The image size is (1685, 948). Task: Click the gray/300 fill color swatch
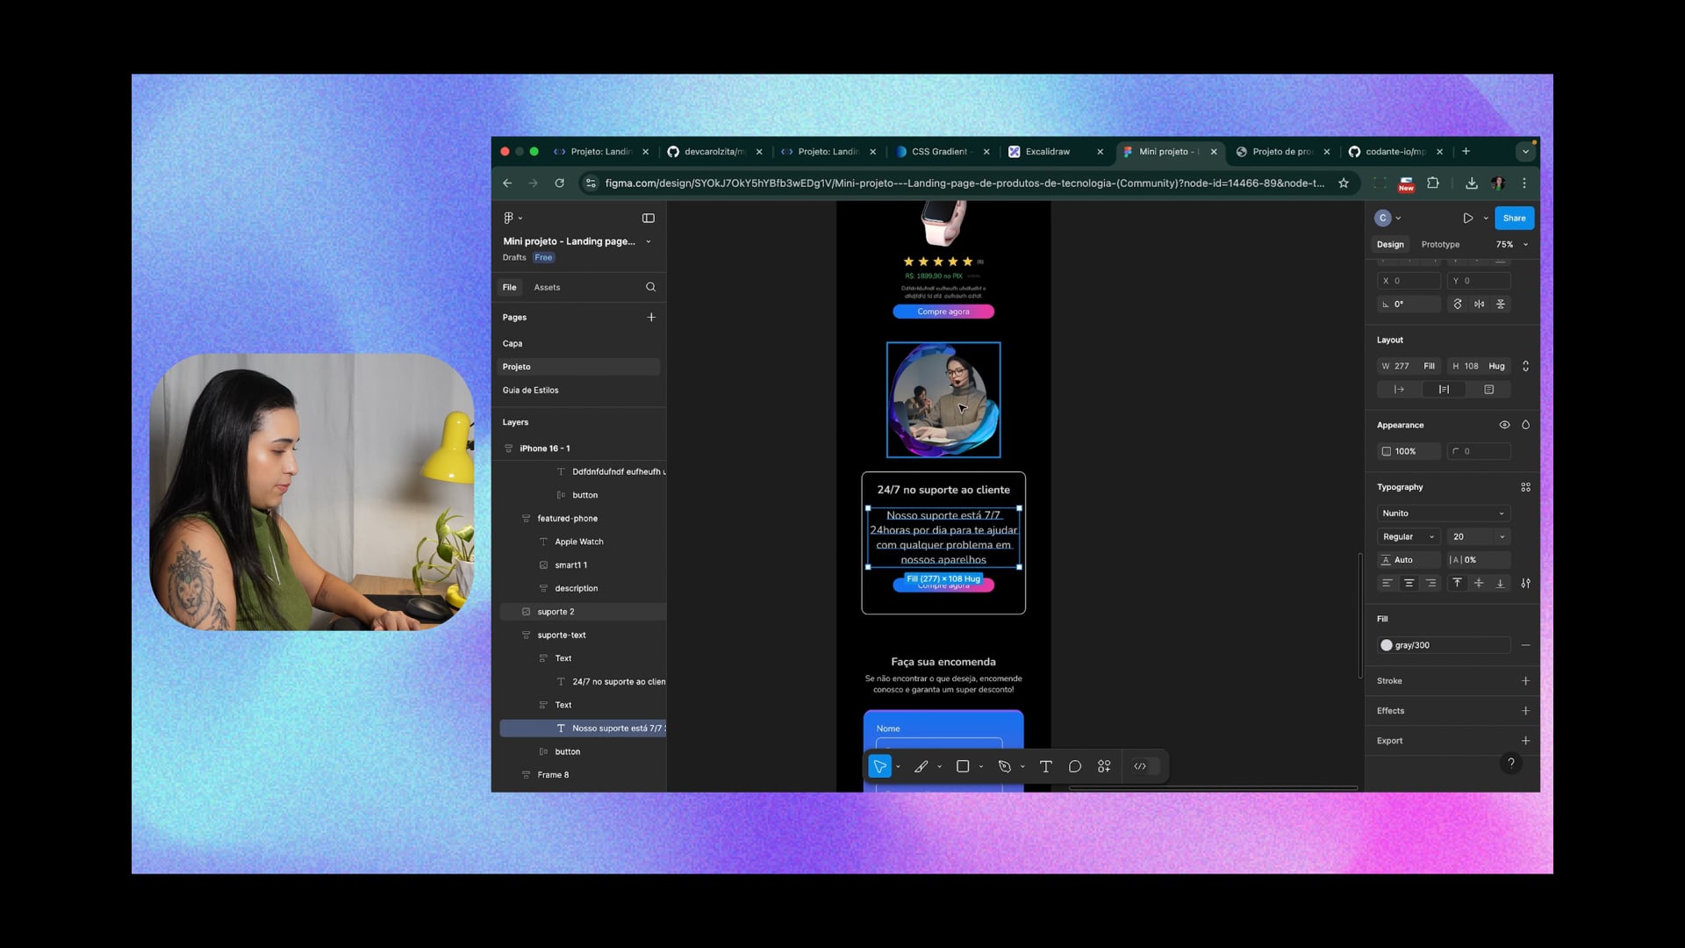1387,645
